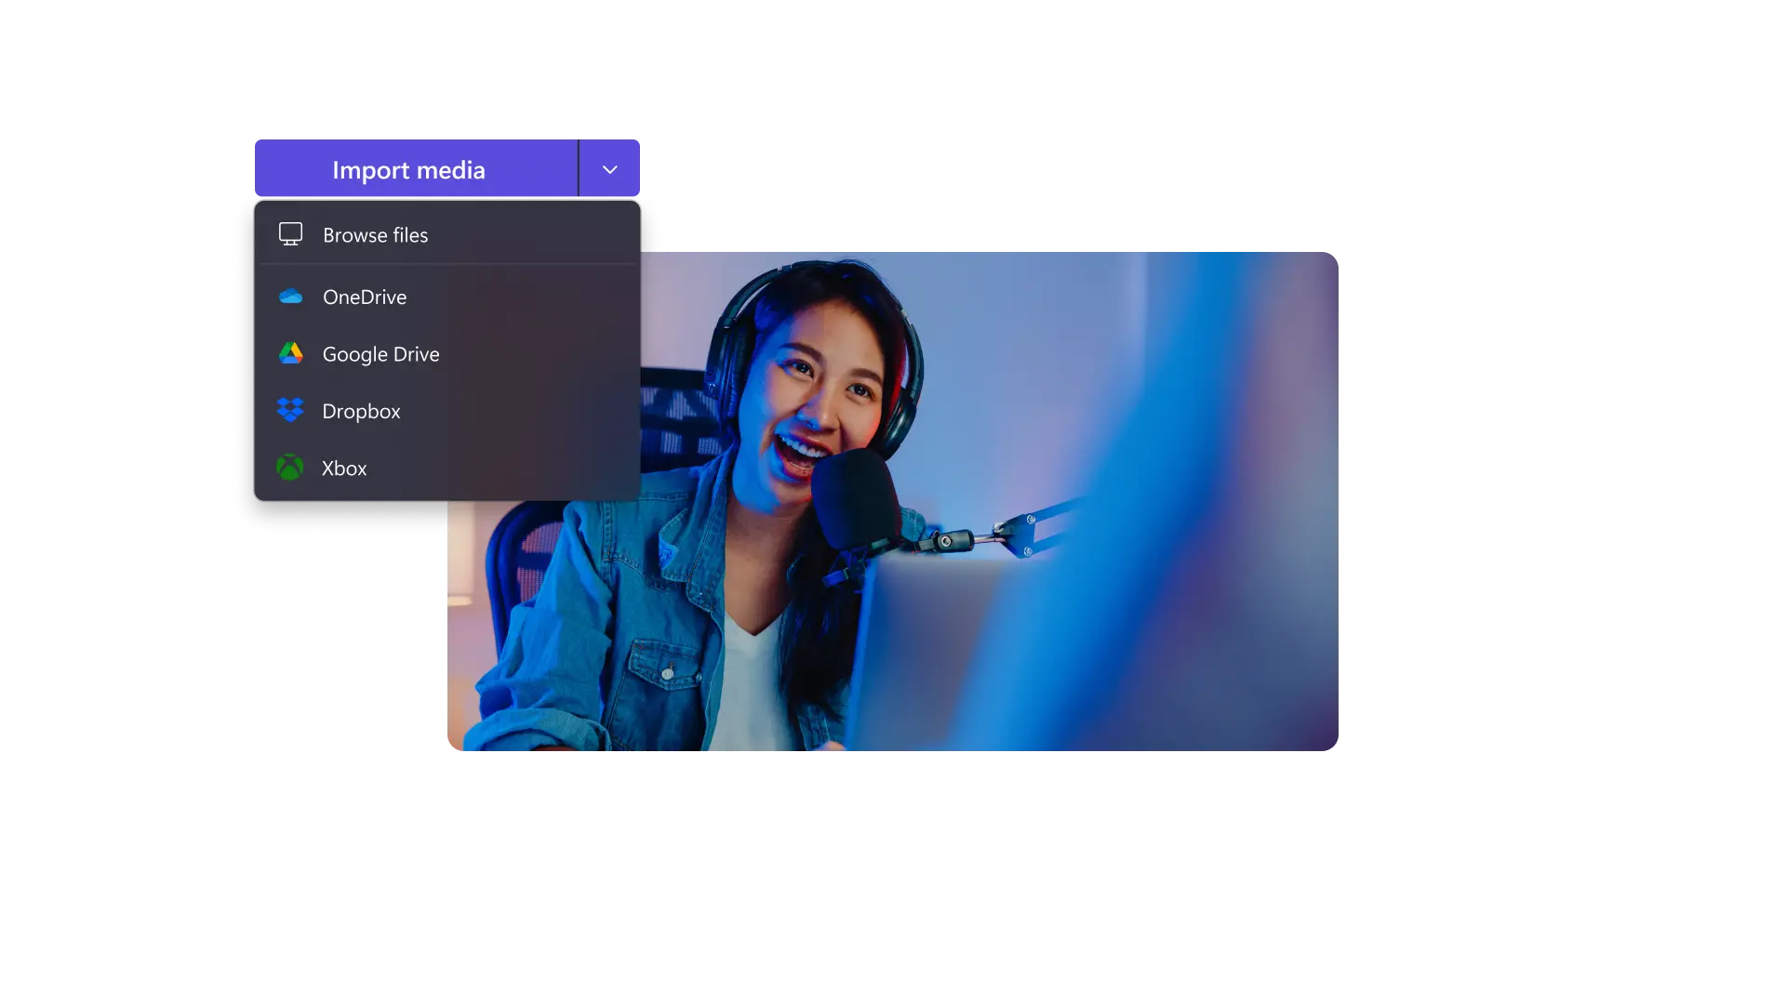This screenshot has height=1004, width=1786.
Task: Click the Xbox logo icon
Action: point(291,468)
